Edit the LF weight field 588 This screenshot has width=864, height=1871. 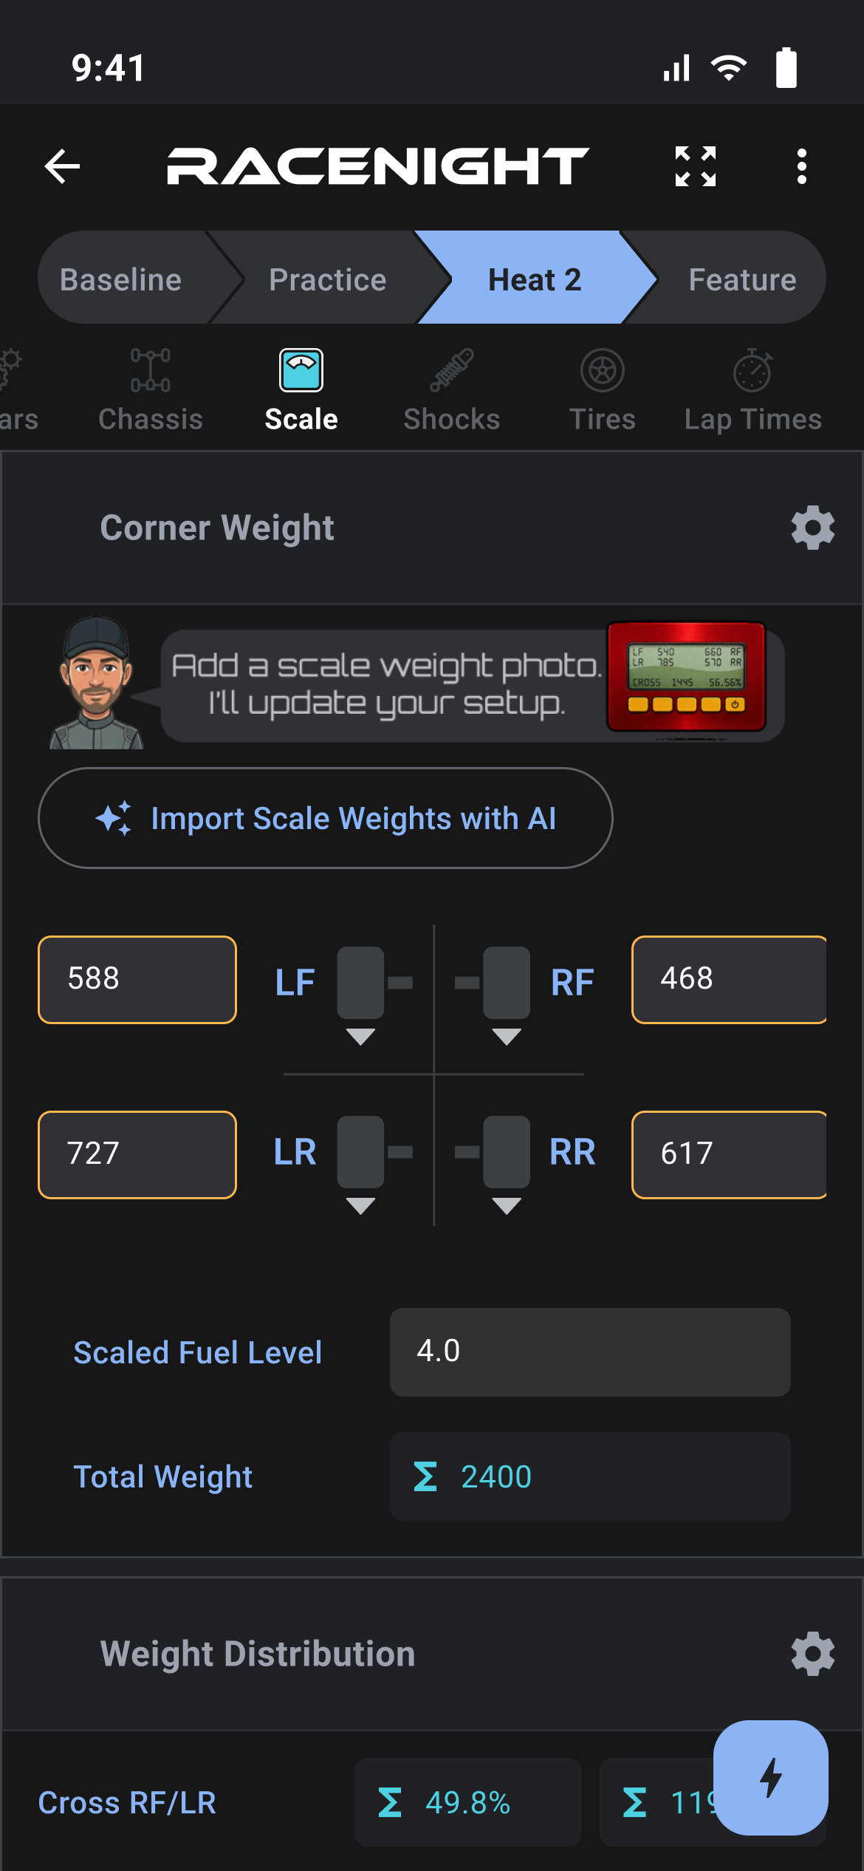tap(137, 980)
